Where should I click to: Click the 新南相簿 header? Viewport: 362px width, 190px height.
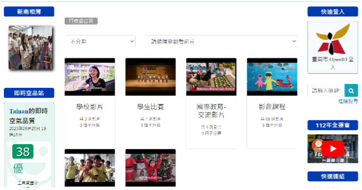point(29,12)
